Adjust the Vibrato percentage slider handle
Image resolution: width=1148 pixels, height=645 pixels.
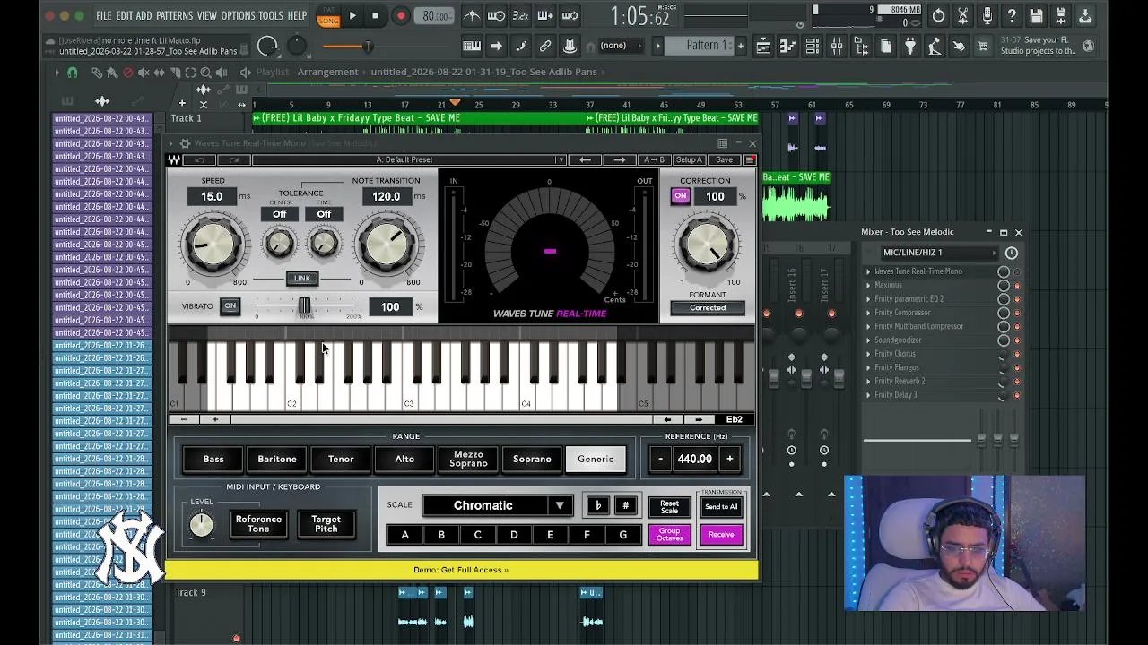pos(304,306)
